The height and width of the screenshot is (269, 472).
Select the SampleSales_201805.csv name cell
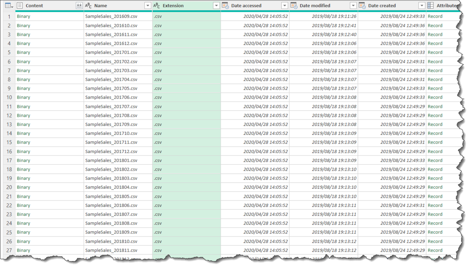118,196
